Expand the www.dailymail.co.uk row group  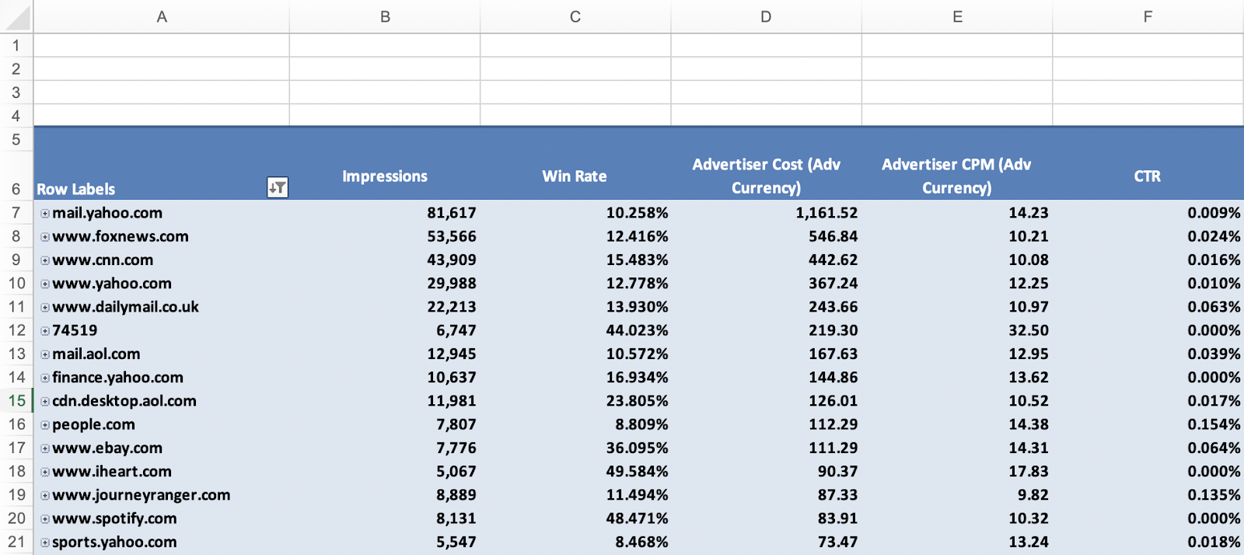[x=45, y=308]
